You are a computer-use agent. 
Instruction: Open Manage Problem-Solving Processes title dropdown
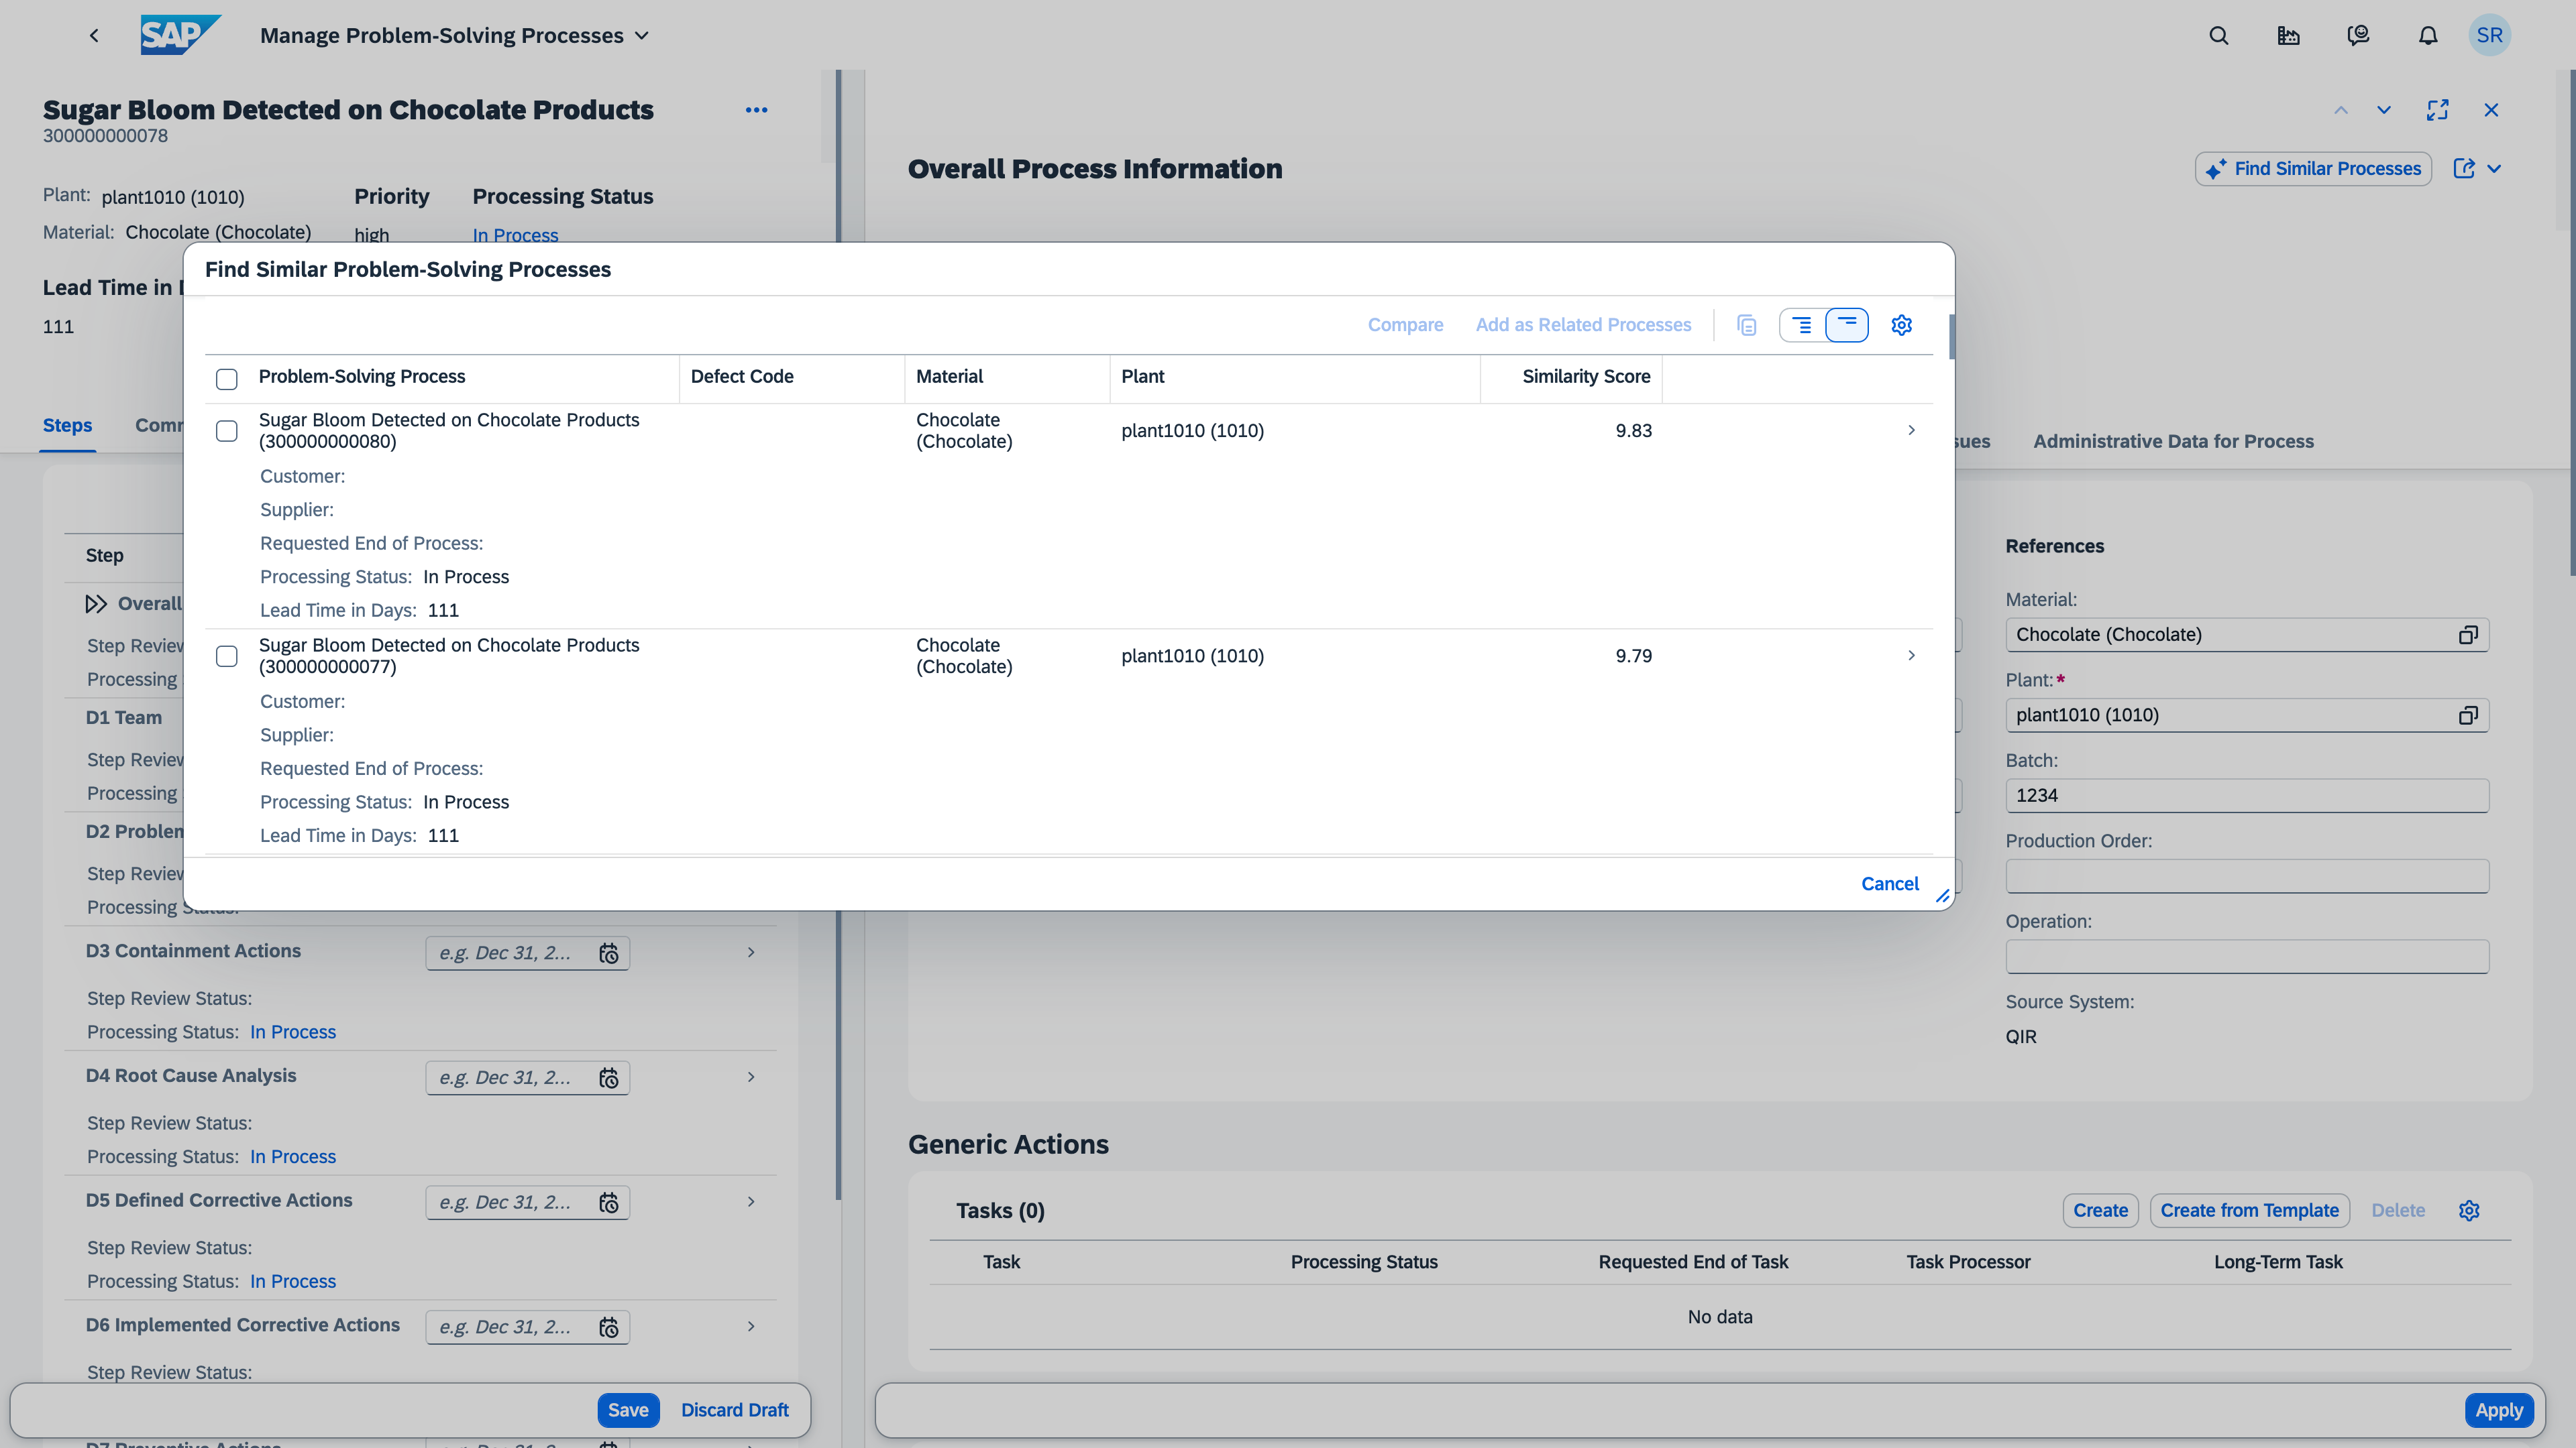[642, 36]
